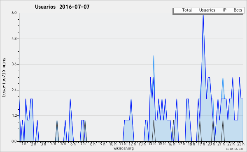This screenshot has height=152, width=247.
Task: Click the light blue Total legend line
Action: [x=177, y=10]
